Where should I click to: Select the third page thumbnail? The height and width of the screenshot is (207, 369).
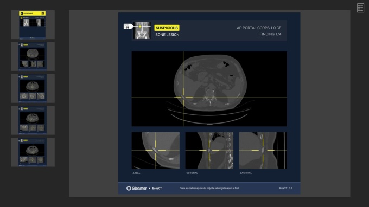pyautogui.click(x=33, y=88)
